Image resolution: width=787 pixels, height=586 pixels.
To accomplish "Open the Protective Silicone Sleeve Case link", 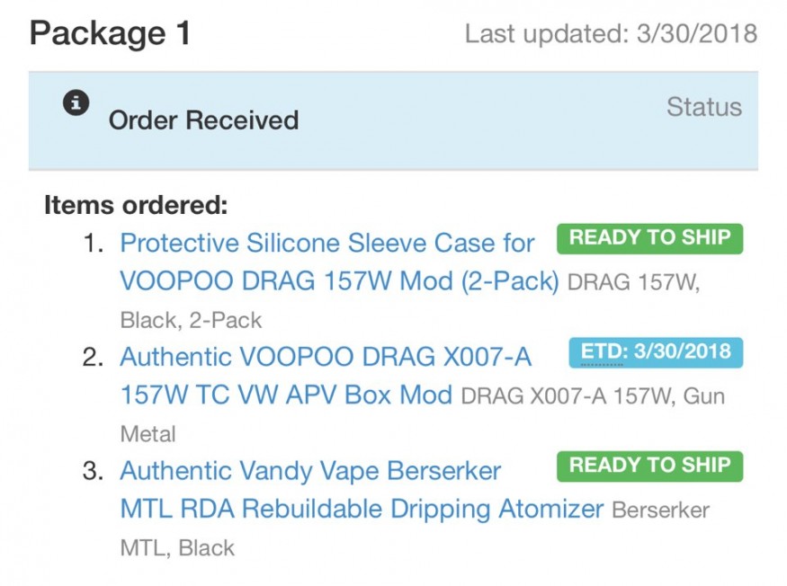I will 327,243.
